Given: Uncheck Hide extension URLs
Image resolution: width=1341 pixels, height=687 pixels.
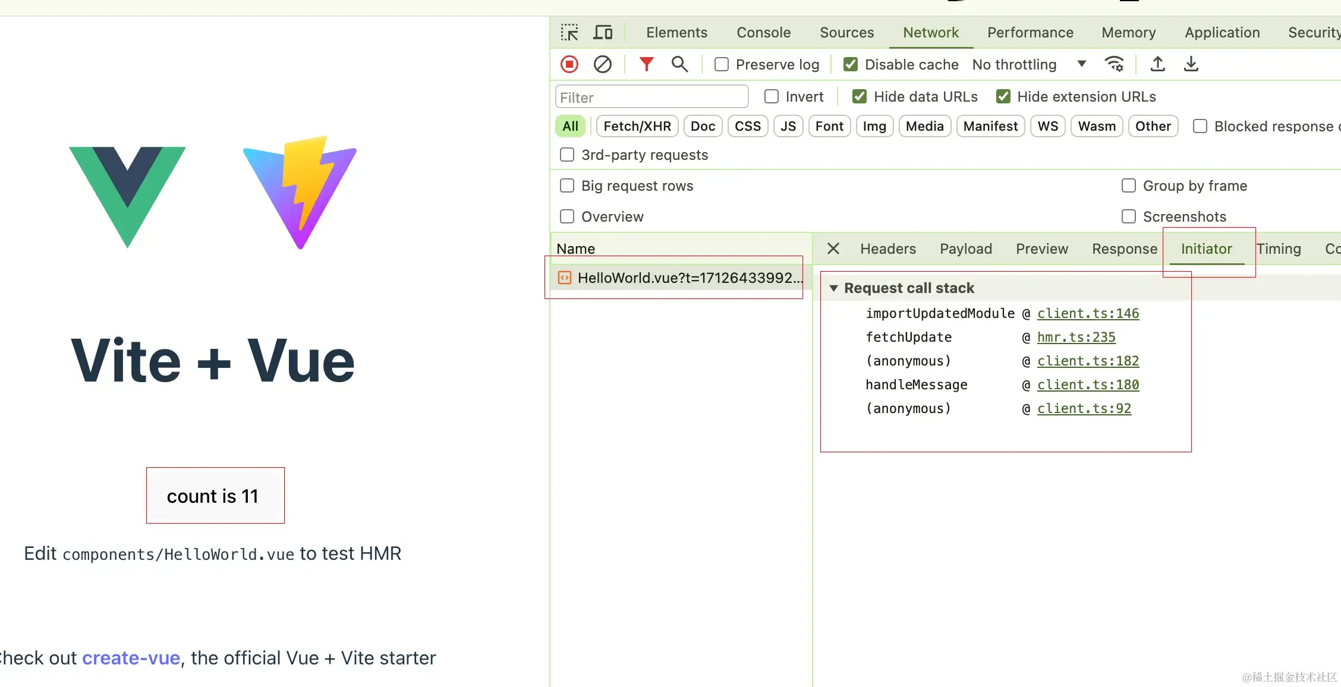Looking at the screenshot, I should point(1003,96).
